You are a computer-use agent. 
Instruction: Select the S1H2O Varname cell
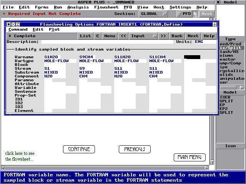pos(52,57)
